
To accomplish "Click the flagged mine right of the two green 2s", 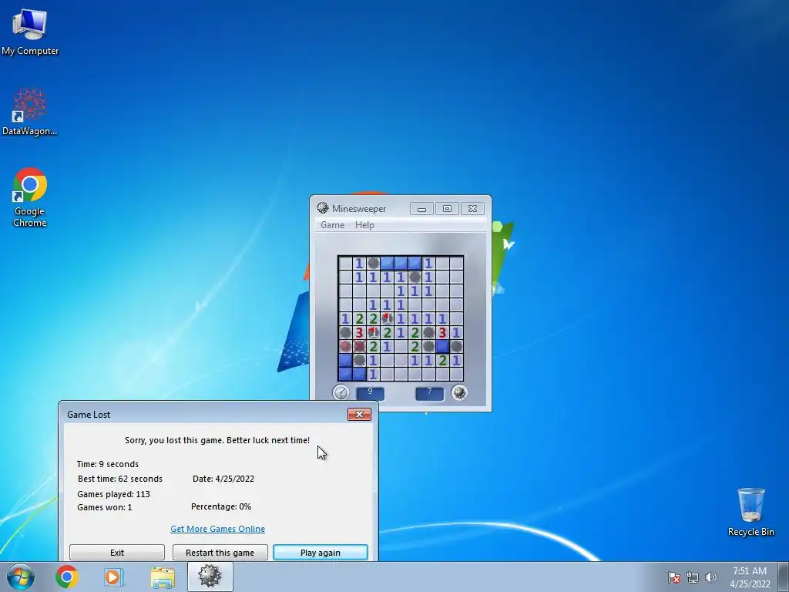I will [387, 318].
